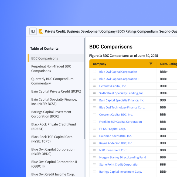This screenshot has width=177, height=177.
Task: Follow the Hercules Capital, Inc. link
Action: click(113, 86)
